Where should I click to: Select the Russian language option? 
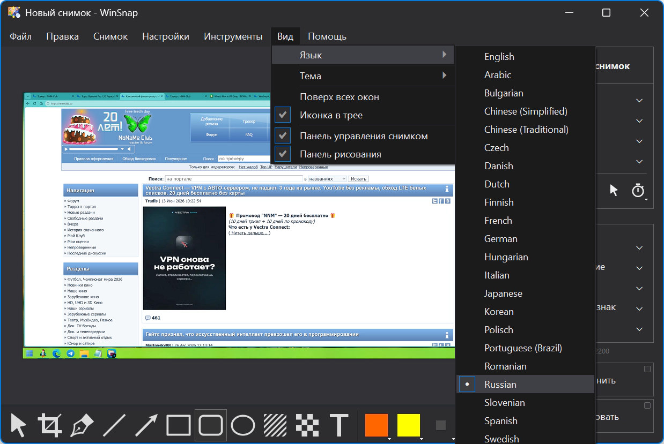525,385
